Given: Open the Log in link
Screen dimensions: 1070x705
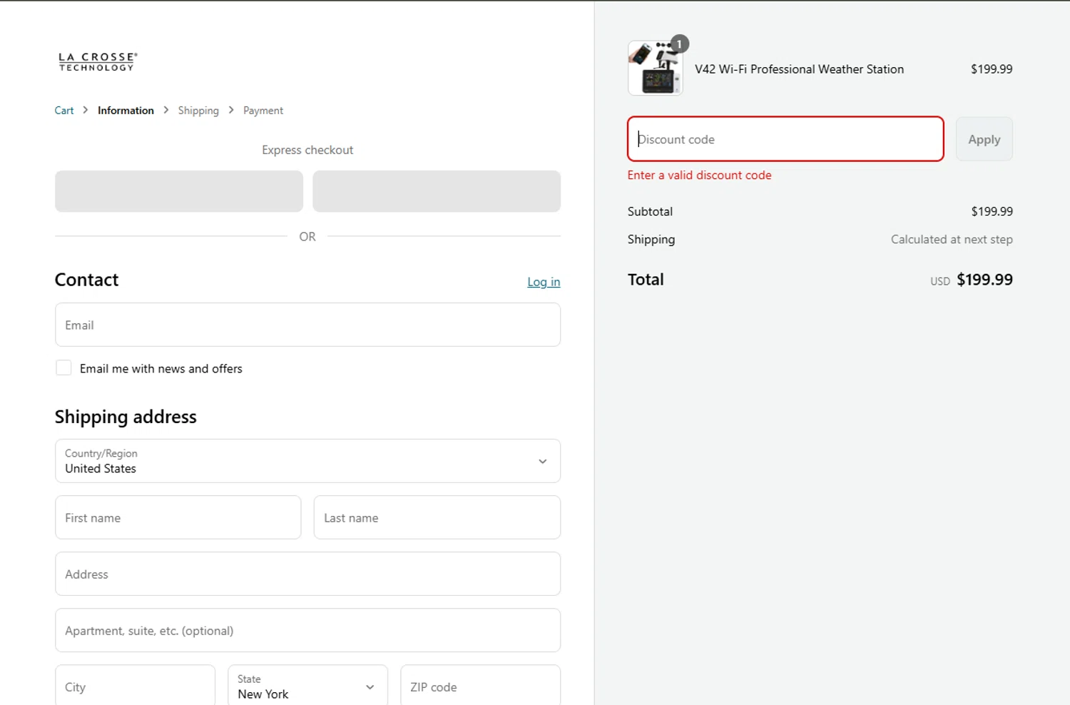Looking at the screenshot, I should click(x=544, y=282).
